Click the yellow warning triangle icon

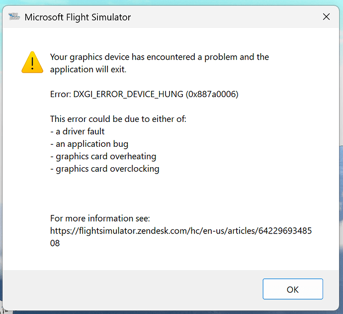tap(32, 63)
